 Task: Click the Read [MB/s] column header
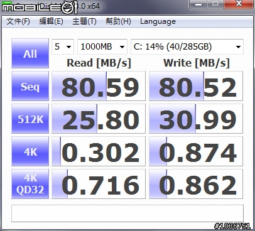coord(99,63)
